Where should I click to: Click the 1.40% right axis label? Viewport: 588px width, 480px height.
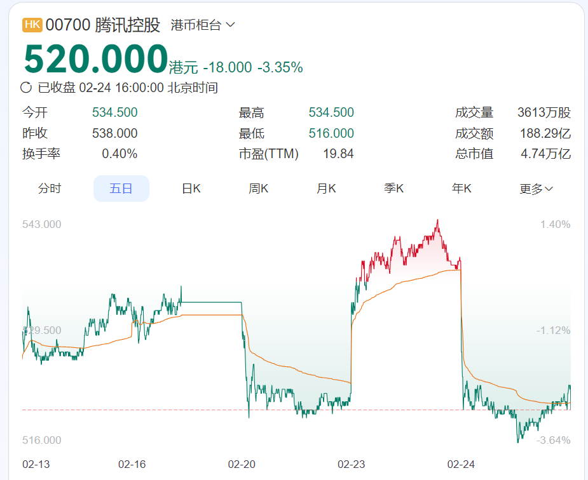click(556, 224)
